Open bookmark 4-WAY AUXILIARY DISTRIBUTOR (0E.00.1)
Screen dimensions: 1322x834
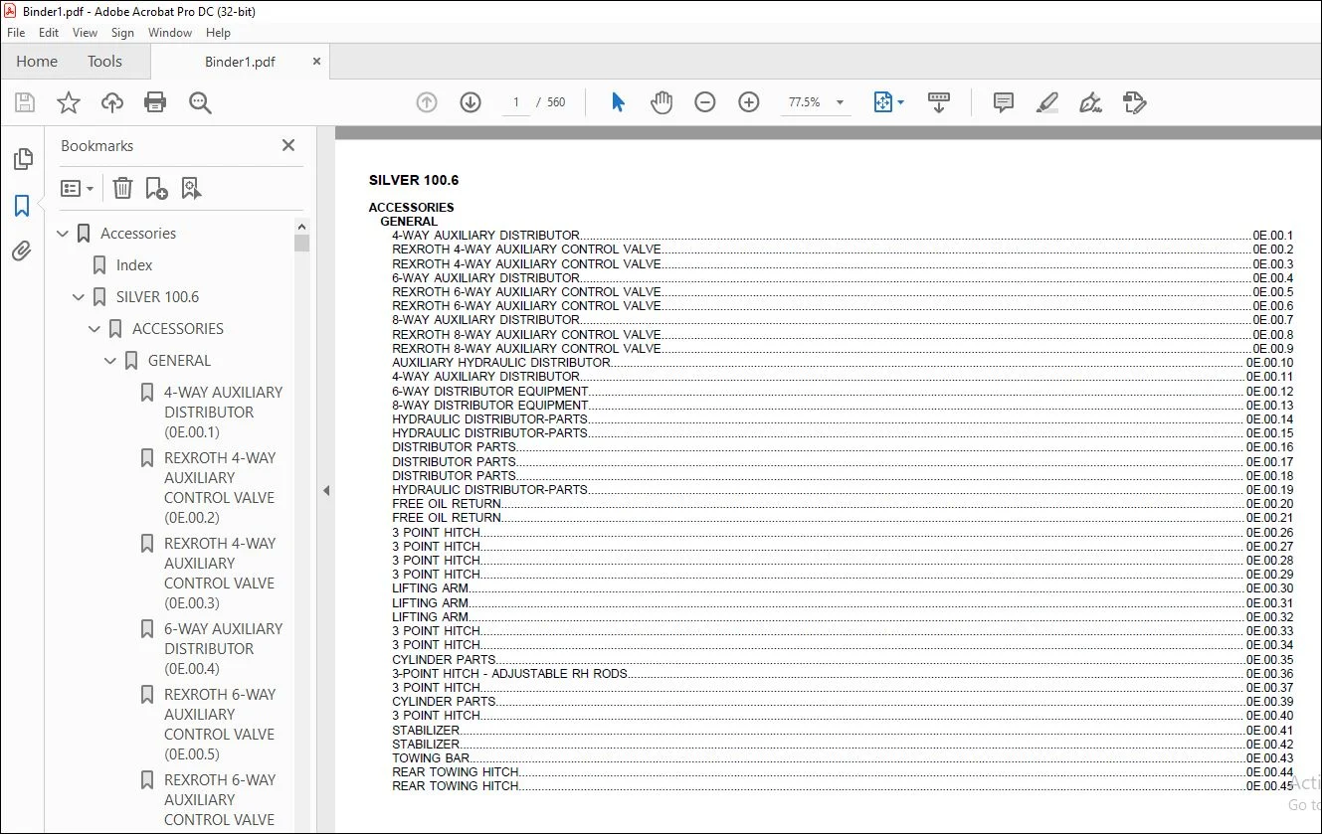[x=223, y=413]
